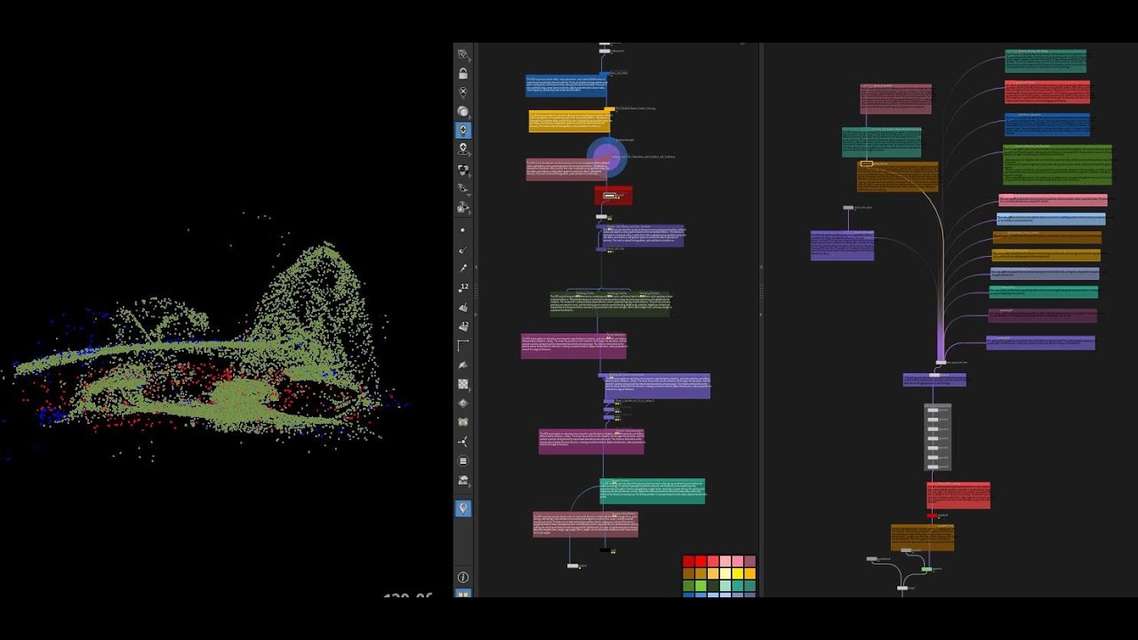Click the light-bulb with plus icon
This screenshot has height=640, width=1138.
click(463, 149)
